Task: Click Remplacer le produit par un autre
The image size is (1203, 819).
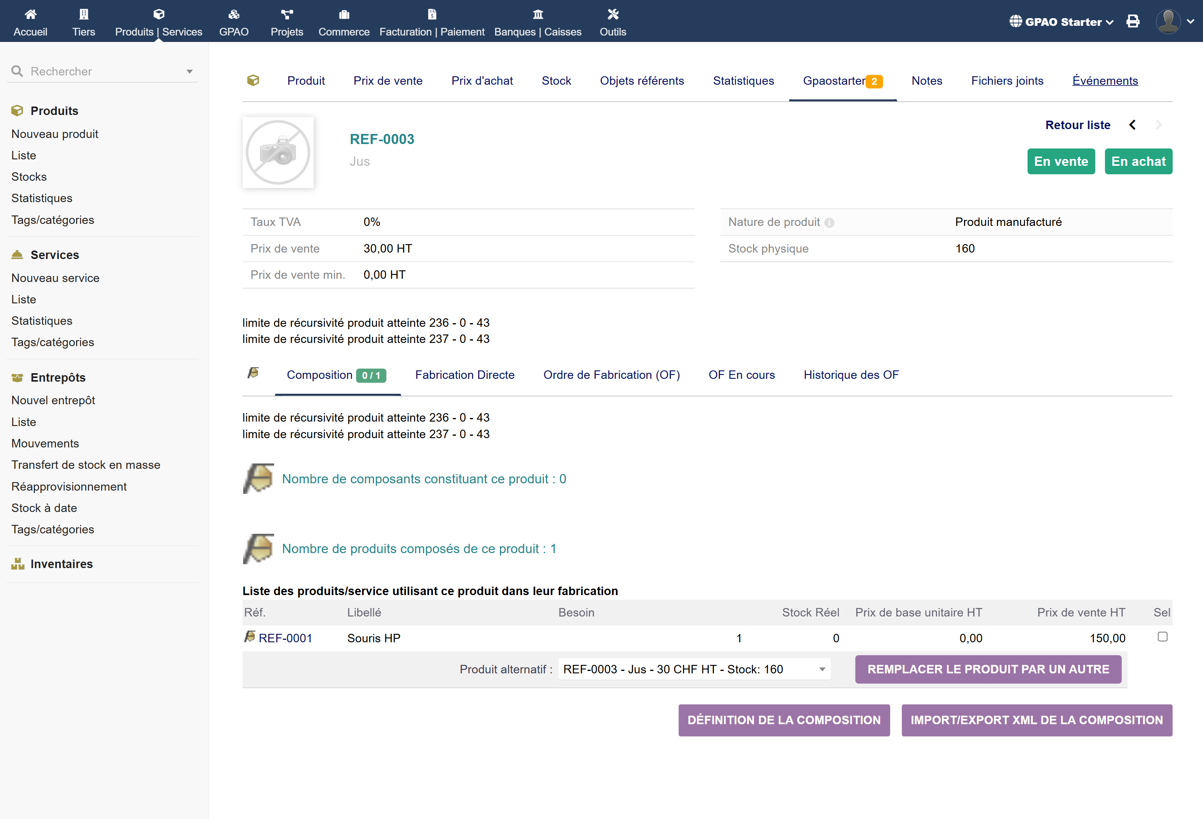Action: [988, 669]
